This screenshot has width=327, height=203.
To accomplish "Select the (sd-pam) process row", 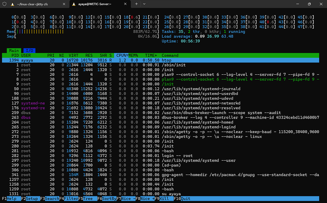I will coord(160,165).
